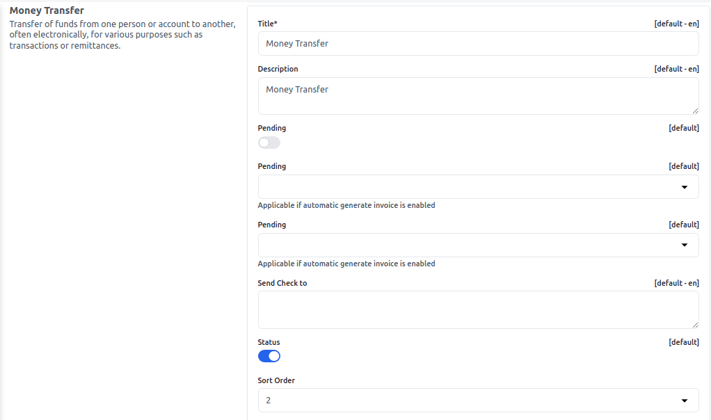The width and height of the screenshot is (711, 420).
Task: Click the Title text input field
Action: pos(478,43)
